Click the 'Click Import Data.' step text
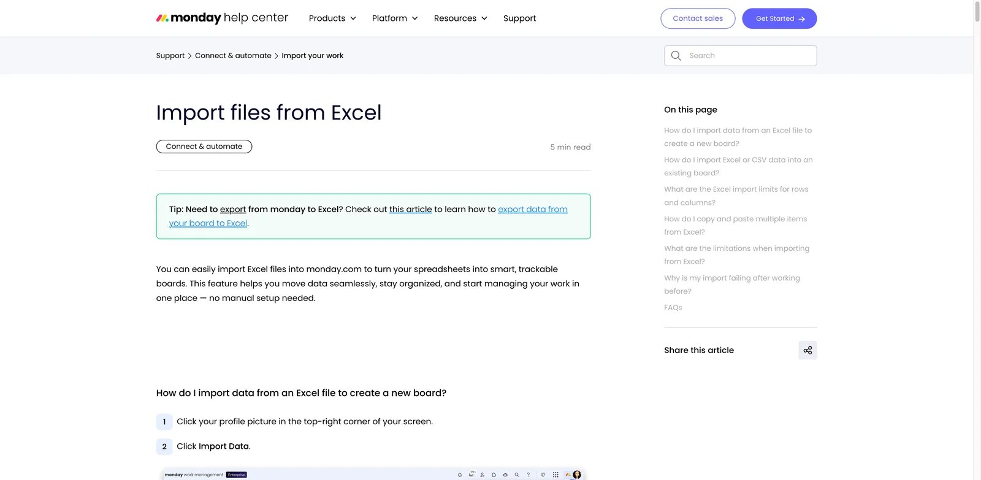Viewport: 981px width, 480px height. point(213,446)
